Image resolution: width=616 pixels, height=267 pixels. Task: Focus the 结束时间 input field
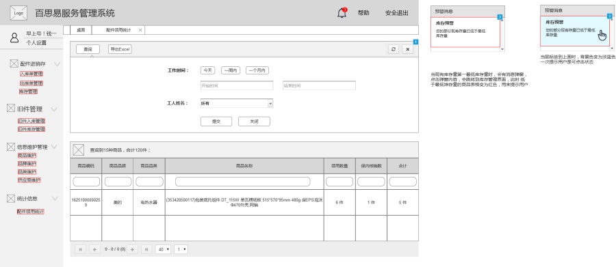[319, 85]
